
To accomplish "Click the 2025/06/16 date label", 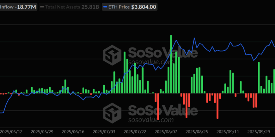I will 73,132.
